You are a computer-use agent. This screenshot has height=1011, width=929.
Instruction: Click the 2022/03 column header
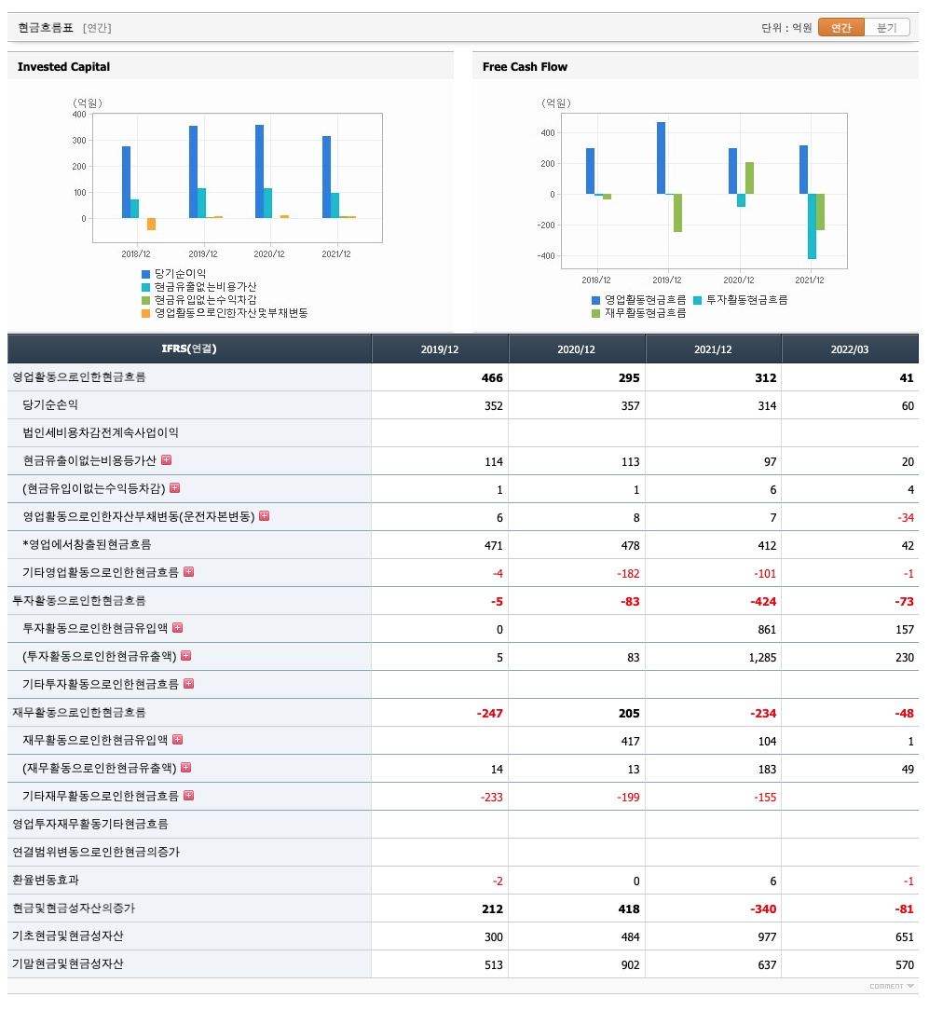(850, 348)
